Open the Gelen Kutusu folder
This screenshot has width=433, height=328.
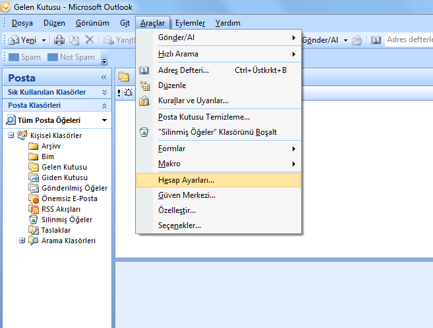pos(58,167)
